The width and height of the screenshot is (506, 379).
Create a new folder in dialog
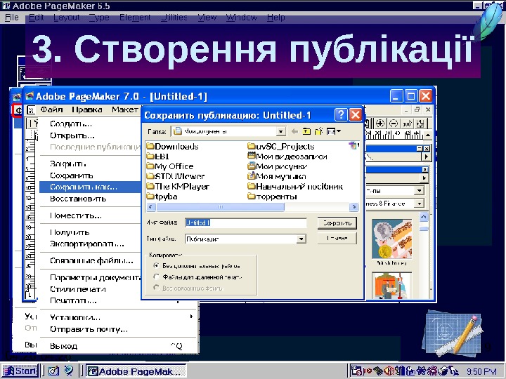pos(319,131)
